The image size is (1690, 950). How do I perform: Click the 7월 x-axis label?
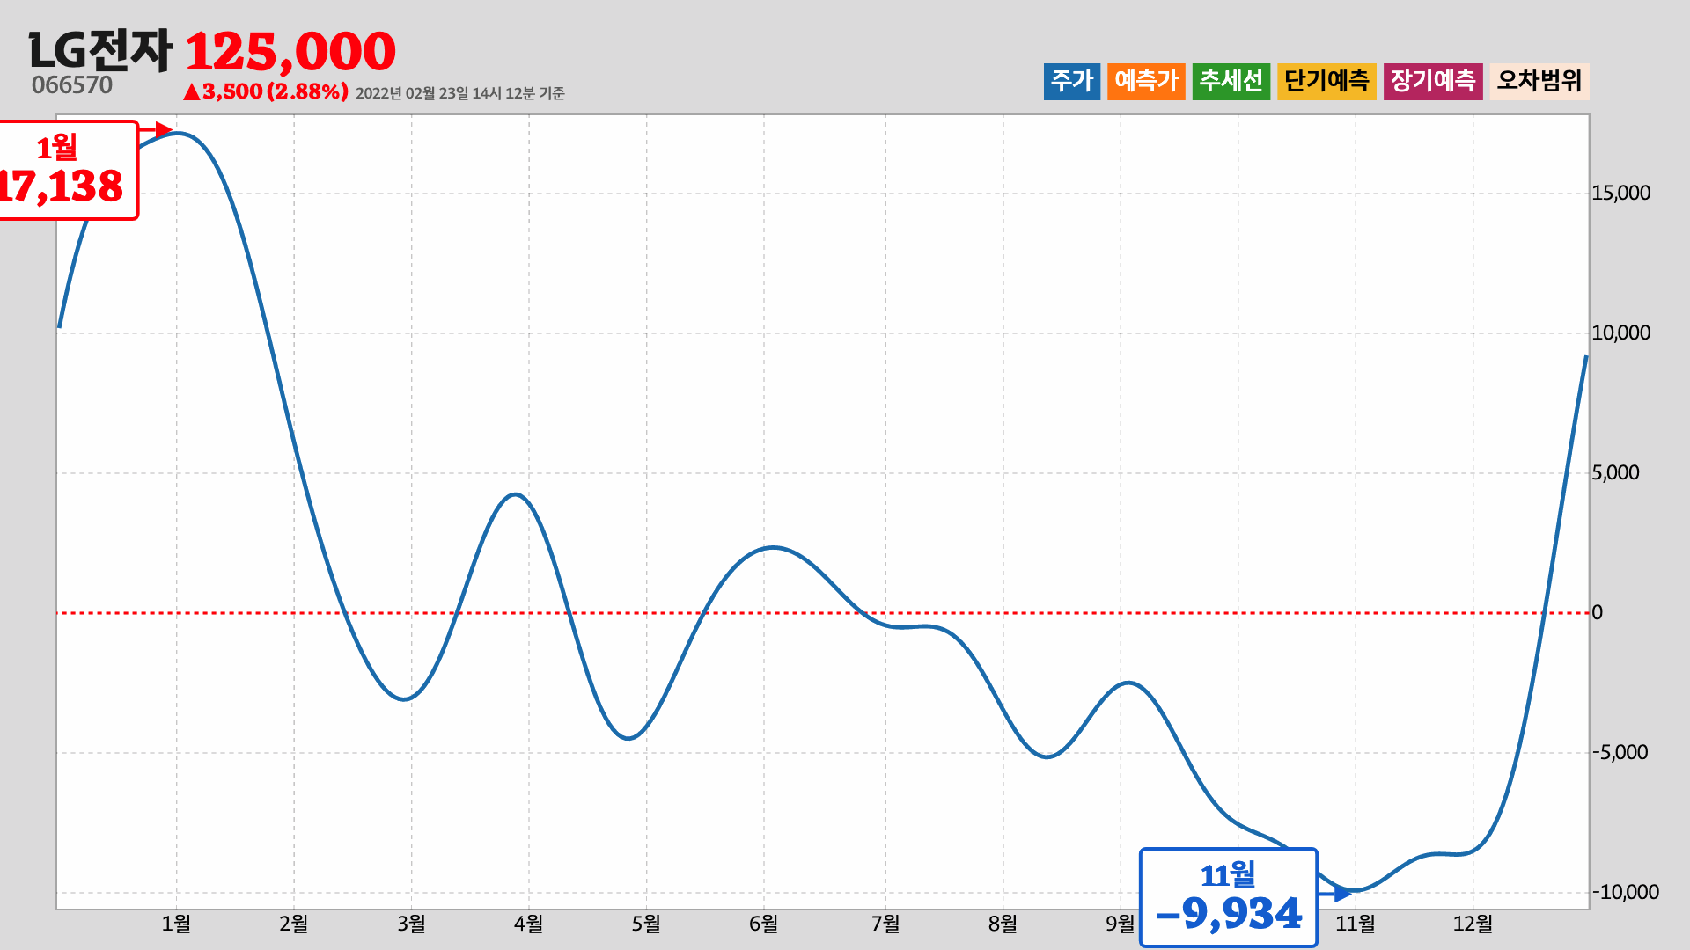885,924
